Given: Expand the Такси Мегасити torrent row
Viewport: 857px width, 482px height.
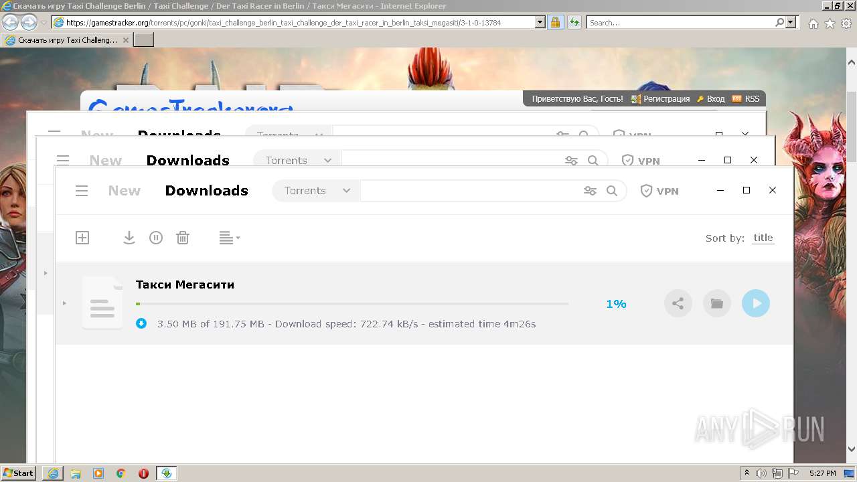Looking at the screenshot, I should (x=64, y=303).
